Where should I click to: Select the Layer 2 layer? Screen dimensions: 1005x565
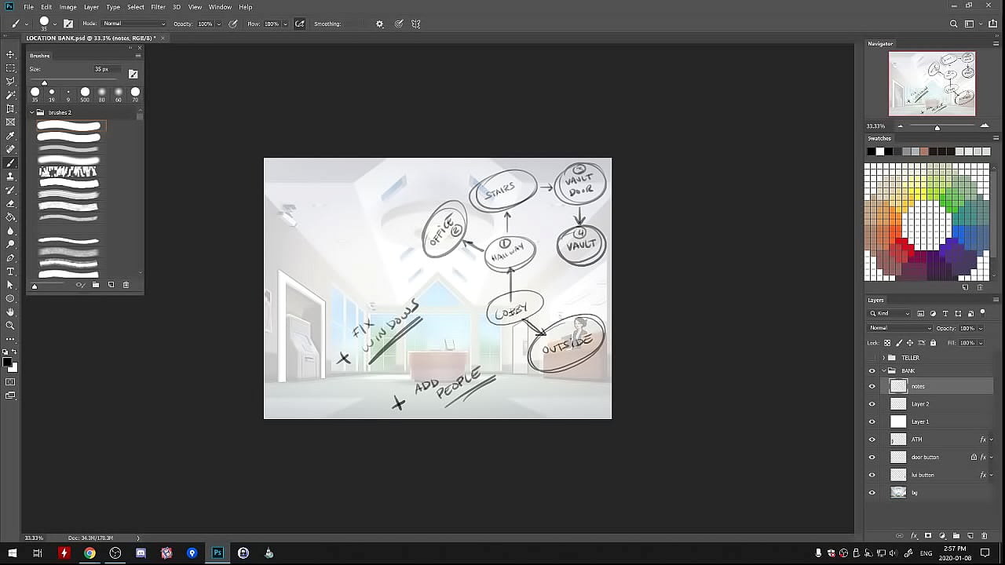[x=920, y=404]
